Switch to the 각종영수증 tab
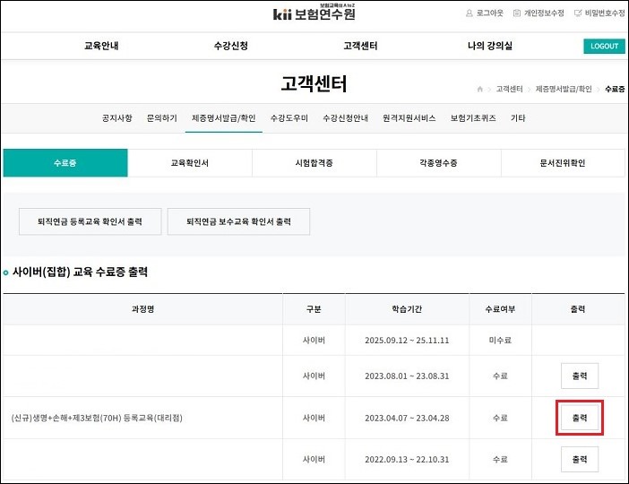This screenshot has width=629, height=484. click(x=438, y=163)
